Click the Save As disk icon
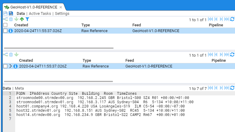The image size is (235, 132). point(11,13)
